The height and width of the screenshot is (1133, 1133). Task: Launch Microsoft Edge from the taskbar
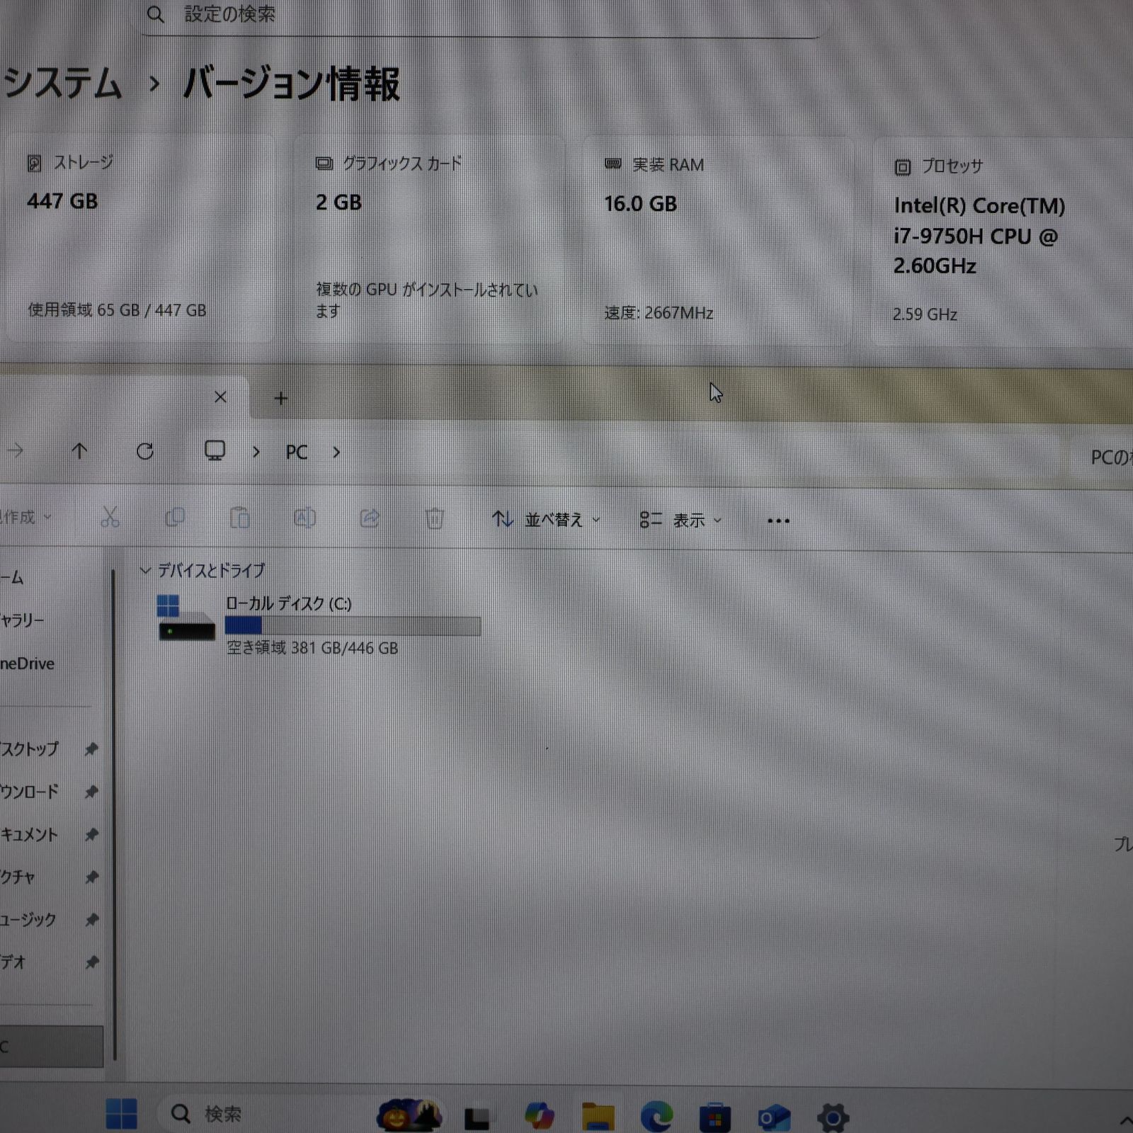tap(658, 1114)
